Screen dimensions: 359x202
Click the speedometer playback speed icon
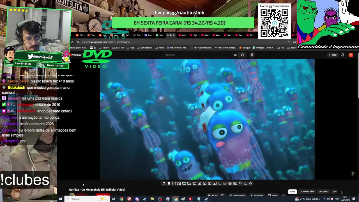tap(204, 183)
